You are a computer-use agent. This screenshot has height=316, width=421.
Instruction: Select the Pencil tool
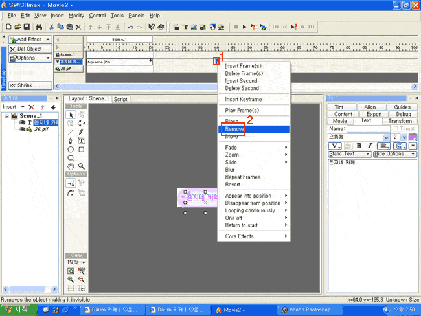81,132
